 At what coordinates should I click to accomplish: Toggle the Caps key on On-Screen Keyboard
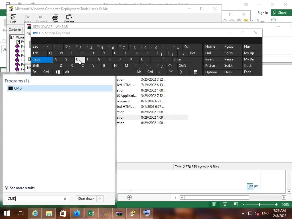point(42,59)
